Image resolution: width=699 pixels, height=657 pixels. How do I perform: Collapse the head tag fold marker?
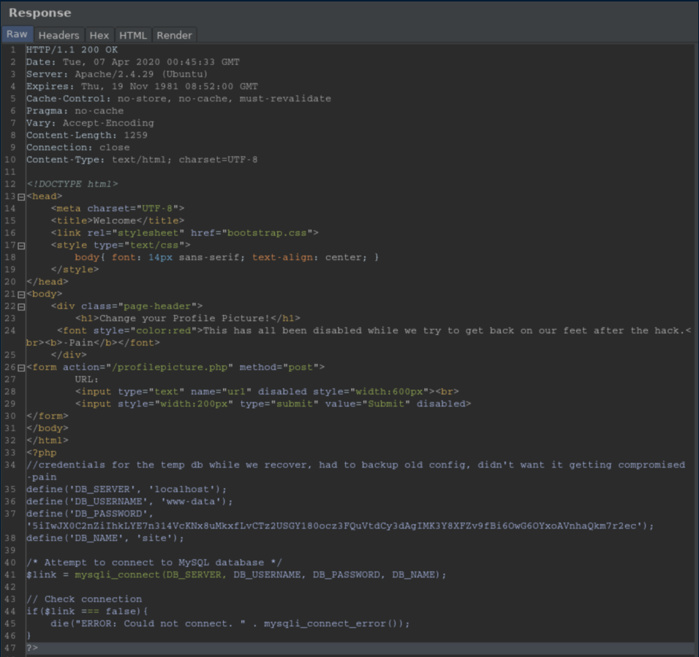coord(21,197)
